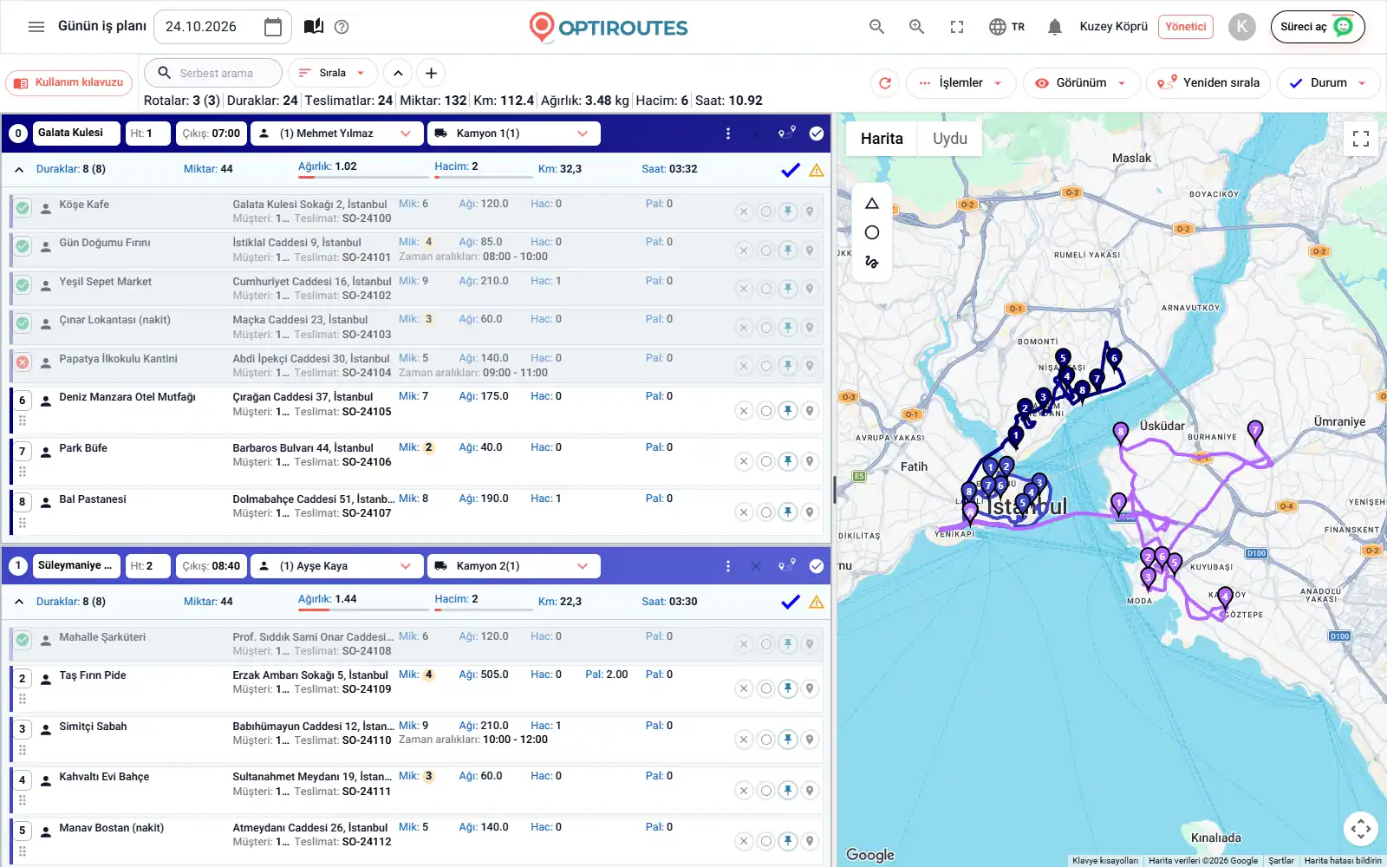
Task: Toggle the Galata Kulesi route checkmark circle
Action: (x=817, y=134)
